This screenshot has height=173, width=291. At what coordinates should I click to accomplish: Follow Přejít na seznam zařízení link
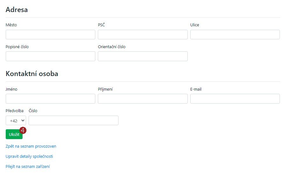[x=28, y=167]
